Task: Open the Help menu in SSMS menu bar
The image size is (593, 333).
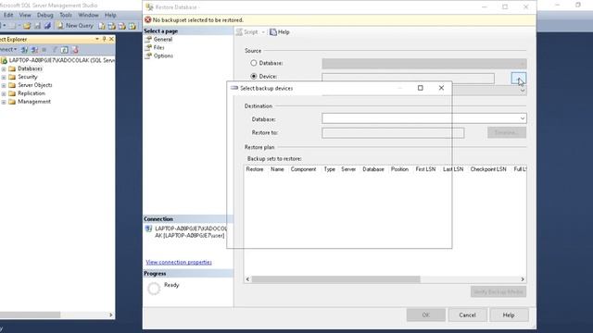Action: (110, 15)
